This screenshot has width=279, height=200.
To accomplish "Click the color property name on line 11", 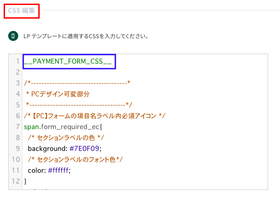I will [37, 170].
